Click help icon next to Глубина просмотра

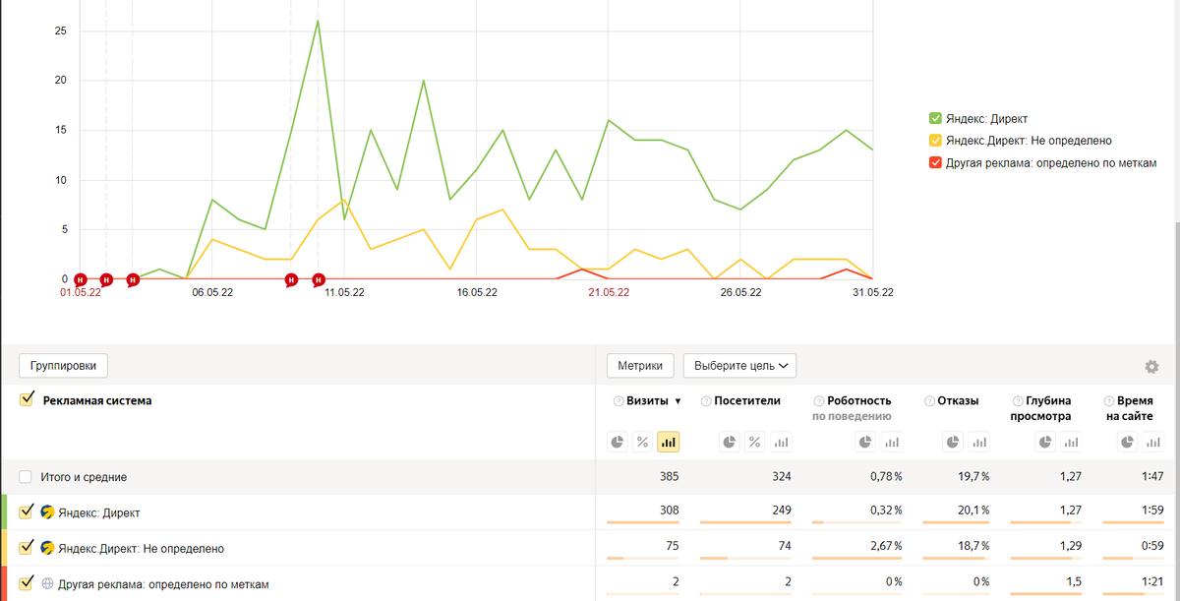pyautogui.click(x=1018, y=401)
